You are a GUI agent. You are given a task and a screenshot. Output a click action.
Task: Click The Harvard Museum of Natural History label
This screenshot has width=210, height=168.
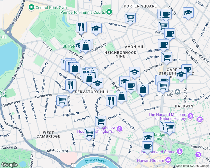[167, 116]
